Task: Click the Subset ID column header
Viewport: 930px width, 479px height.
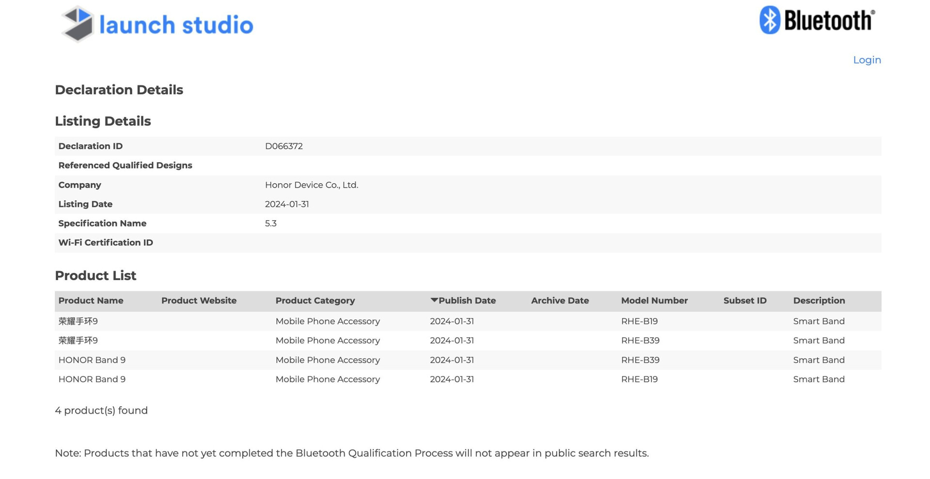Action: coord(744,301)
